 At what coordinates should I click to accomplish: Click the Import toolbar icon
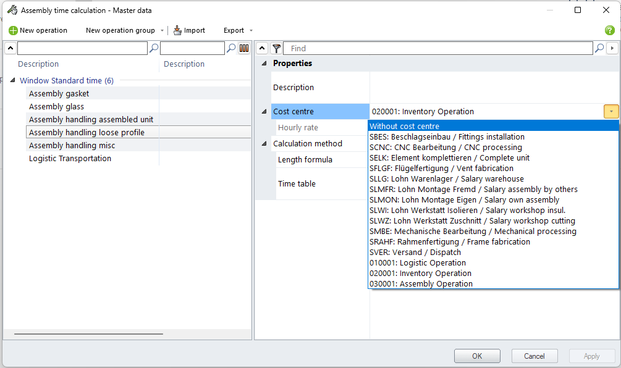pos(178,30)
